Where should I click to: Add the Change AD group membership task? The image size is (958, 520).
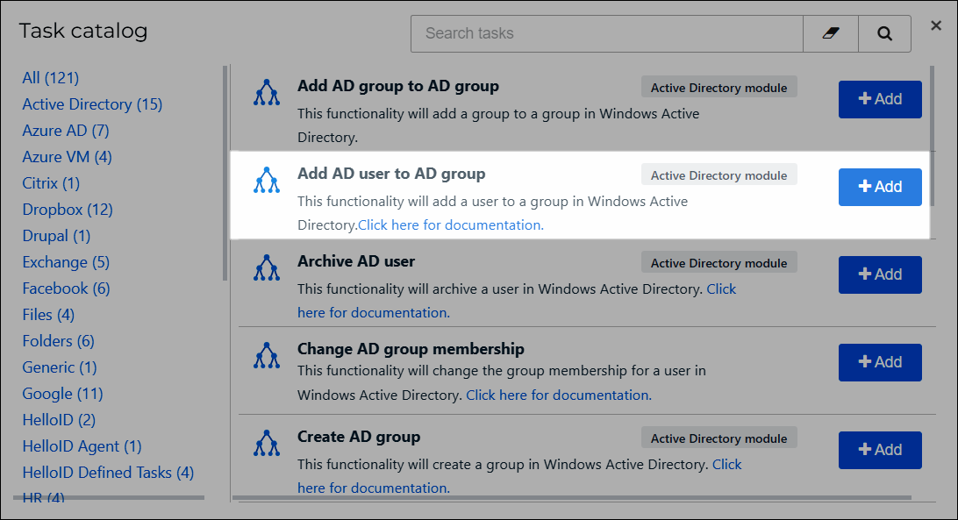[880, 362]
